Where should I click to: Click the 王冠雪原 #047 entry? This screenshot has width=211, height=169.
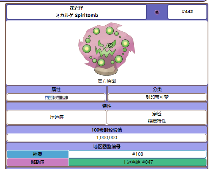coord(138,162)
